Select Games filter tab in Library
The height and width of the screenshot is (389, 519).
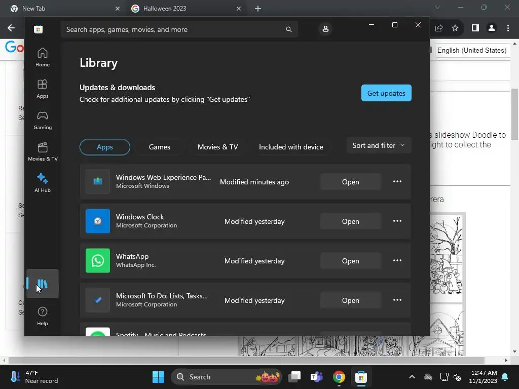[159, 147]
